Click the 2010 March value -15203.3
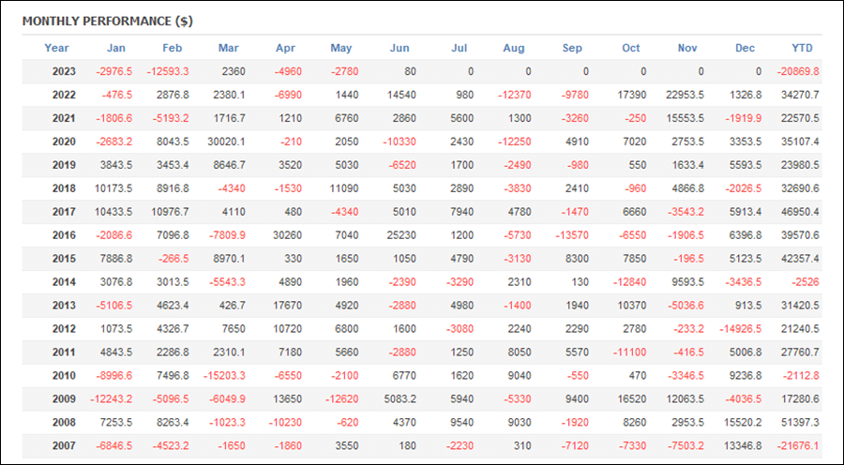The image size is (844, 465). pyautogui.click(x=224, y=376)
